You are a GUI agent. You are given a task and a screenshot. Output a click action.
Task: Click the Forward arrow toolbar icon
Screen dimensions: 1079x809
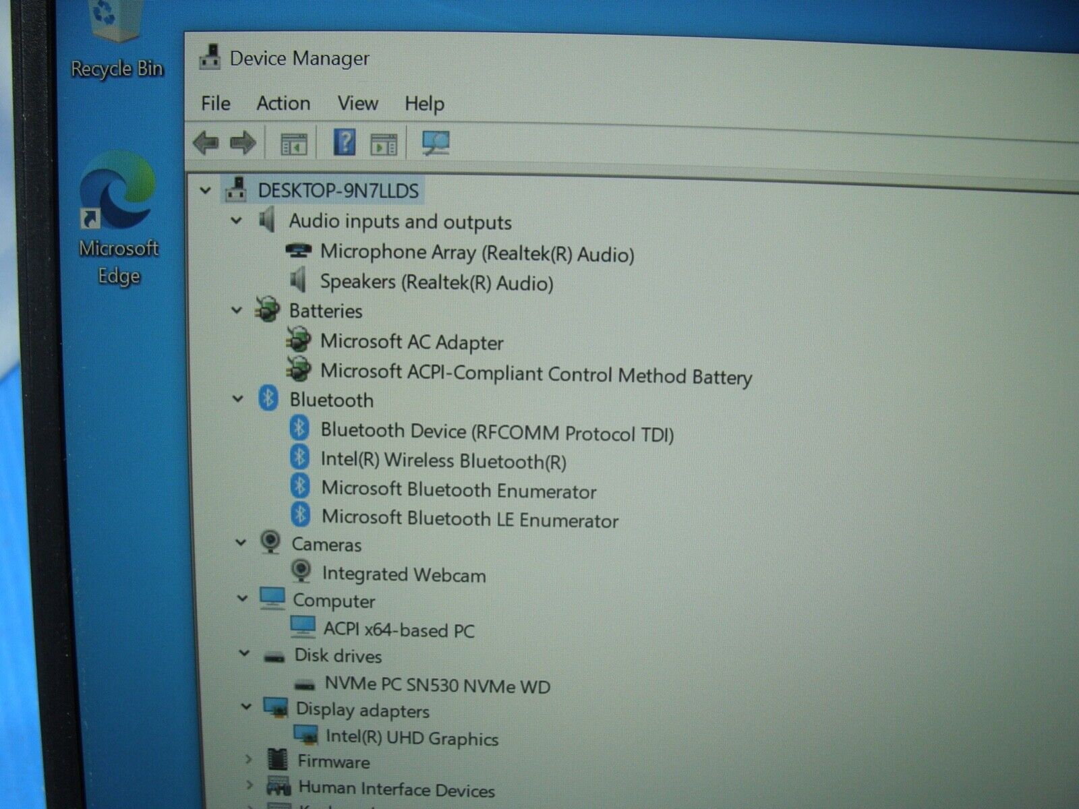click(x=243, y=142)
